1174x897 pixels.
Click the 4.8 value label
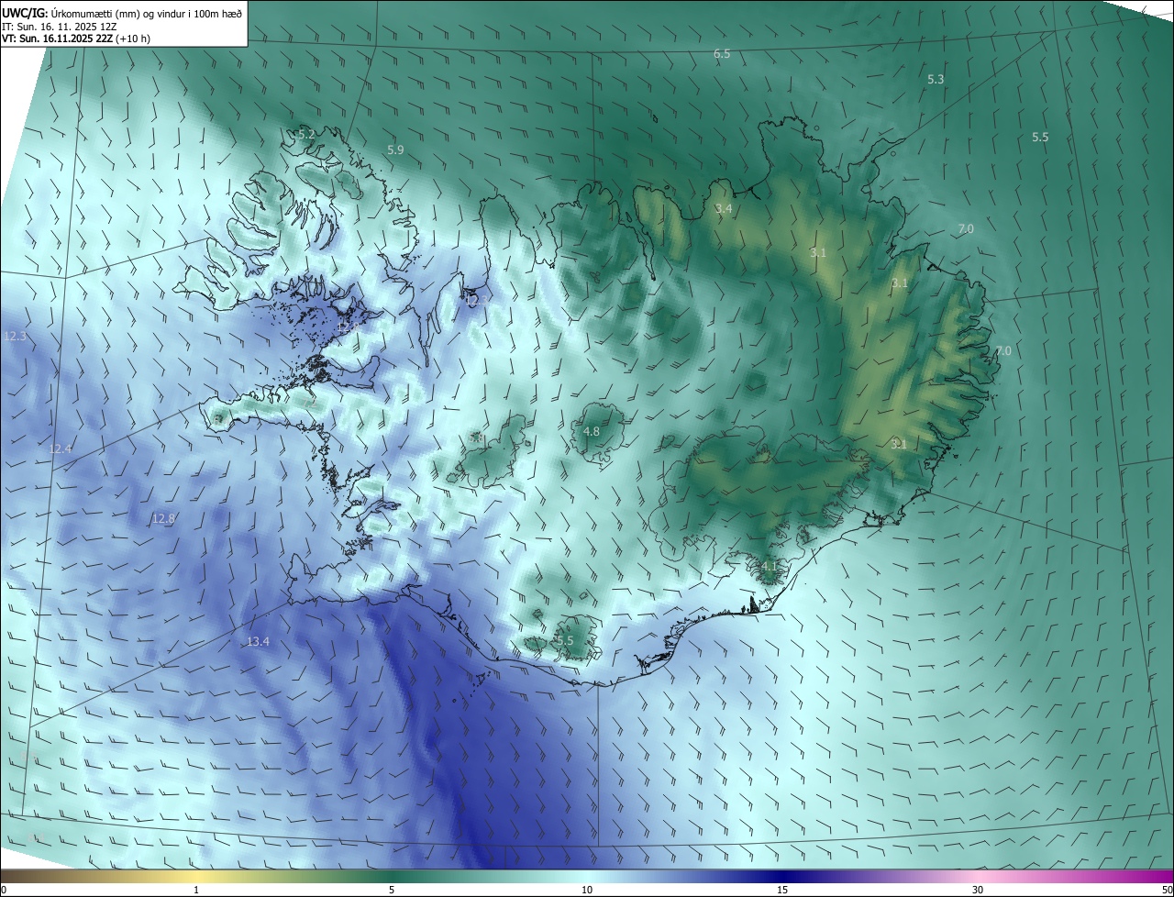pyautogui.click(x=592, y=431)
